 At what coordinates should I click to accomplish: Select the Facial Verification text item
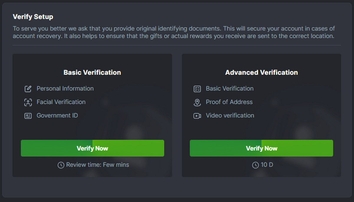(x=61, y=102)
